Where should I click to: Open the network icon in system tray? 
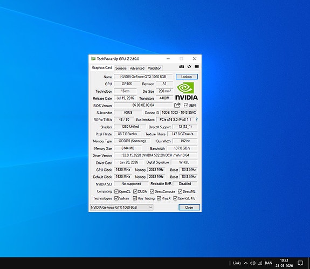click(260, 263)
